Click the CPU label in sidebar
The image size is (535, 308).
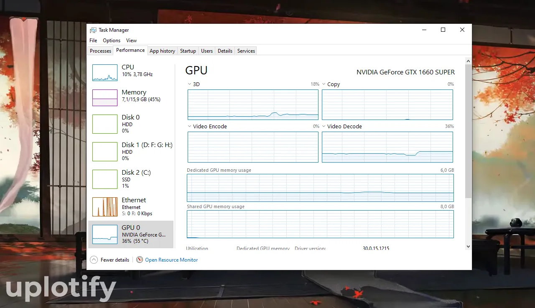click(x=128, y=67)
